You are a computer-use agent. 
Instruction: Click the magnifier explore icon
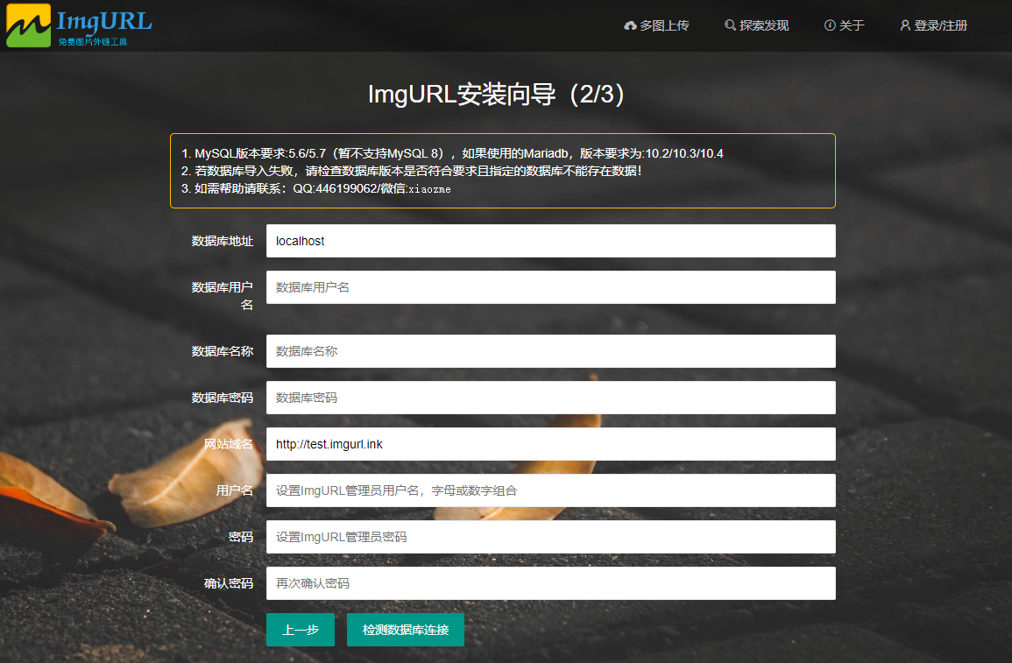pos(730,25)
